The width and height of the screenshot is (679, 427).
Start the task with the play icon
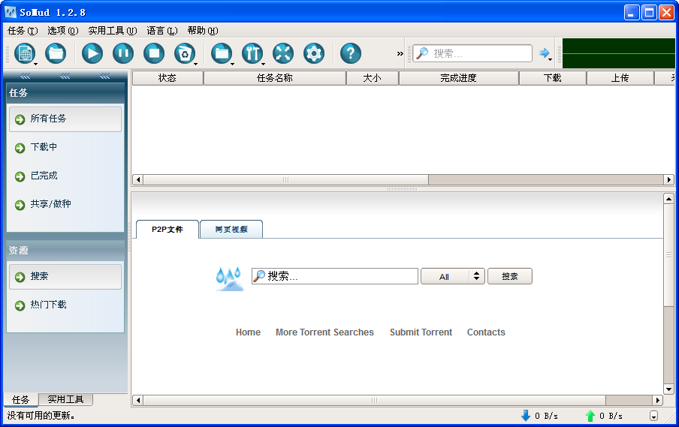coord(92,53)
